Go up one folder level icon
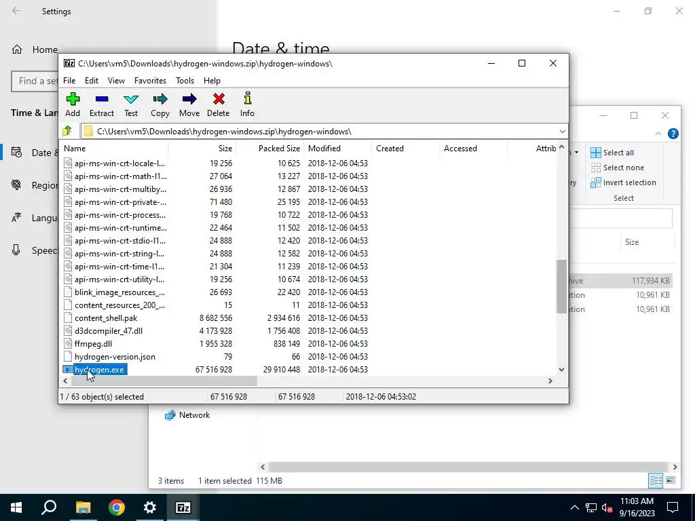Screen dimensions: 695x521 67,131
